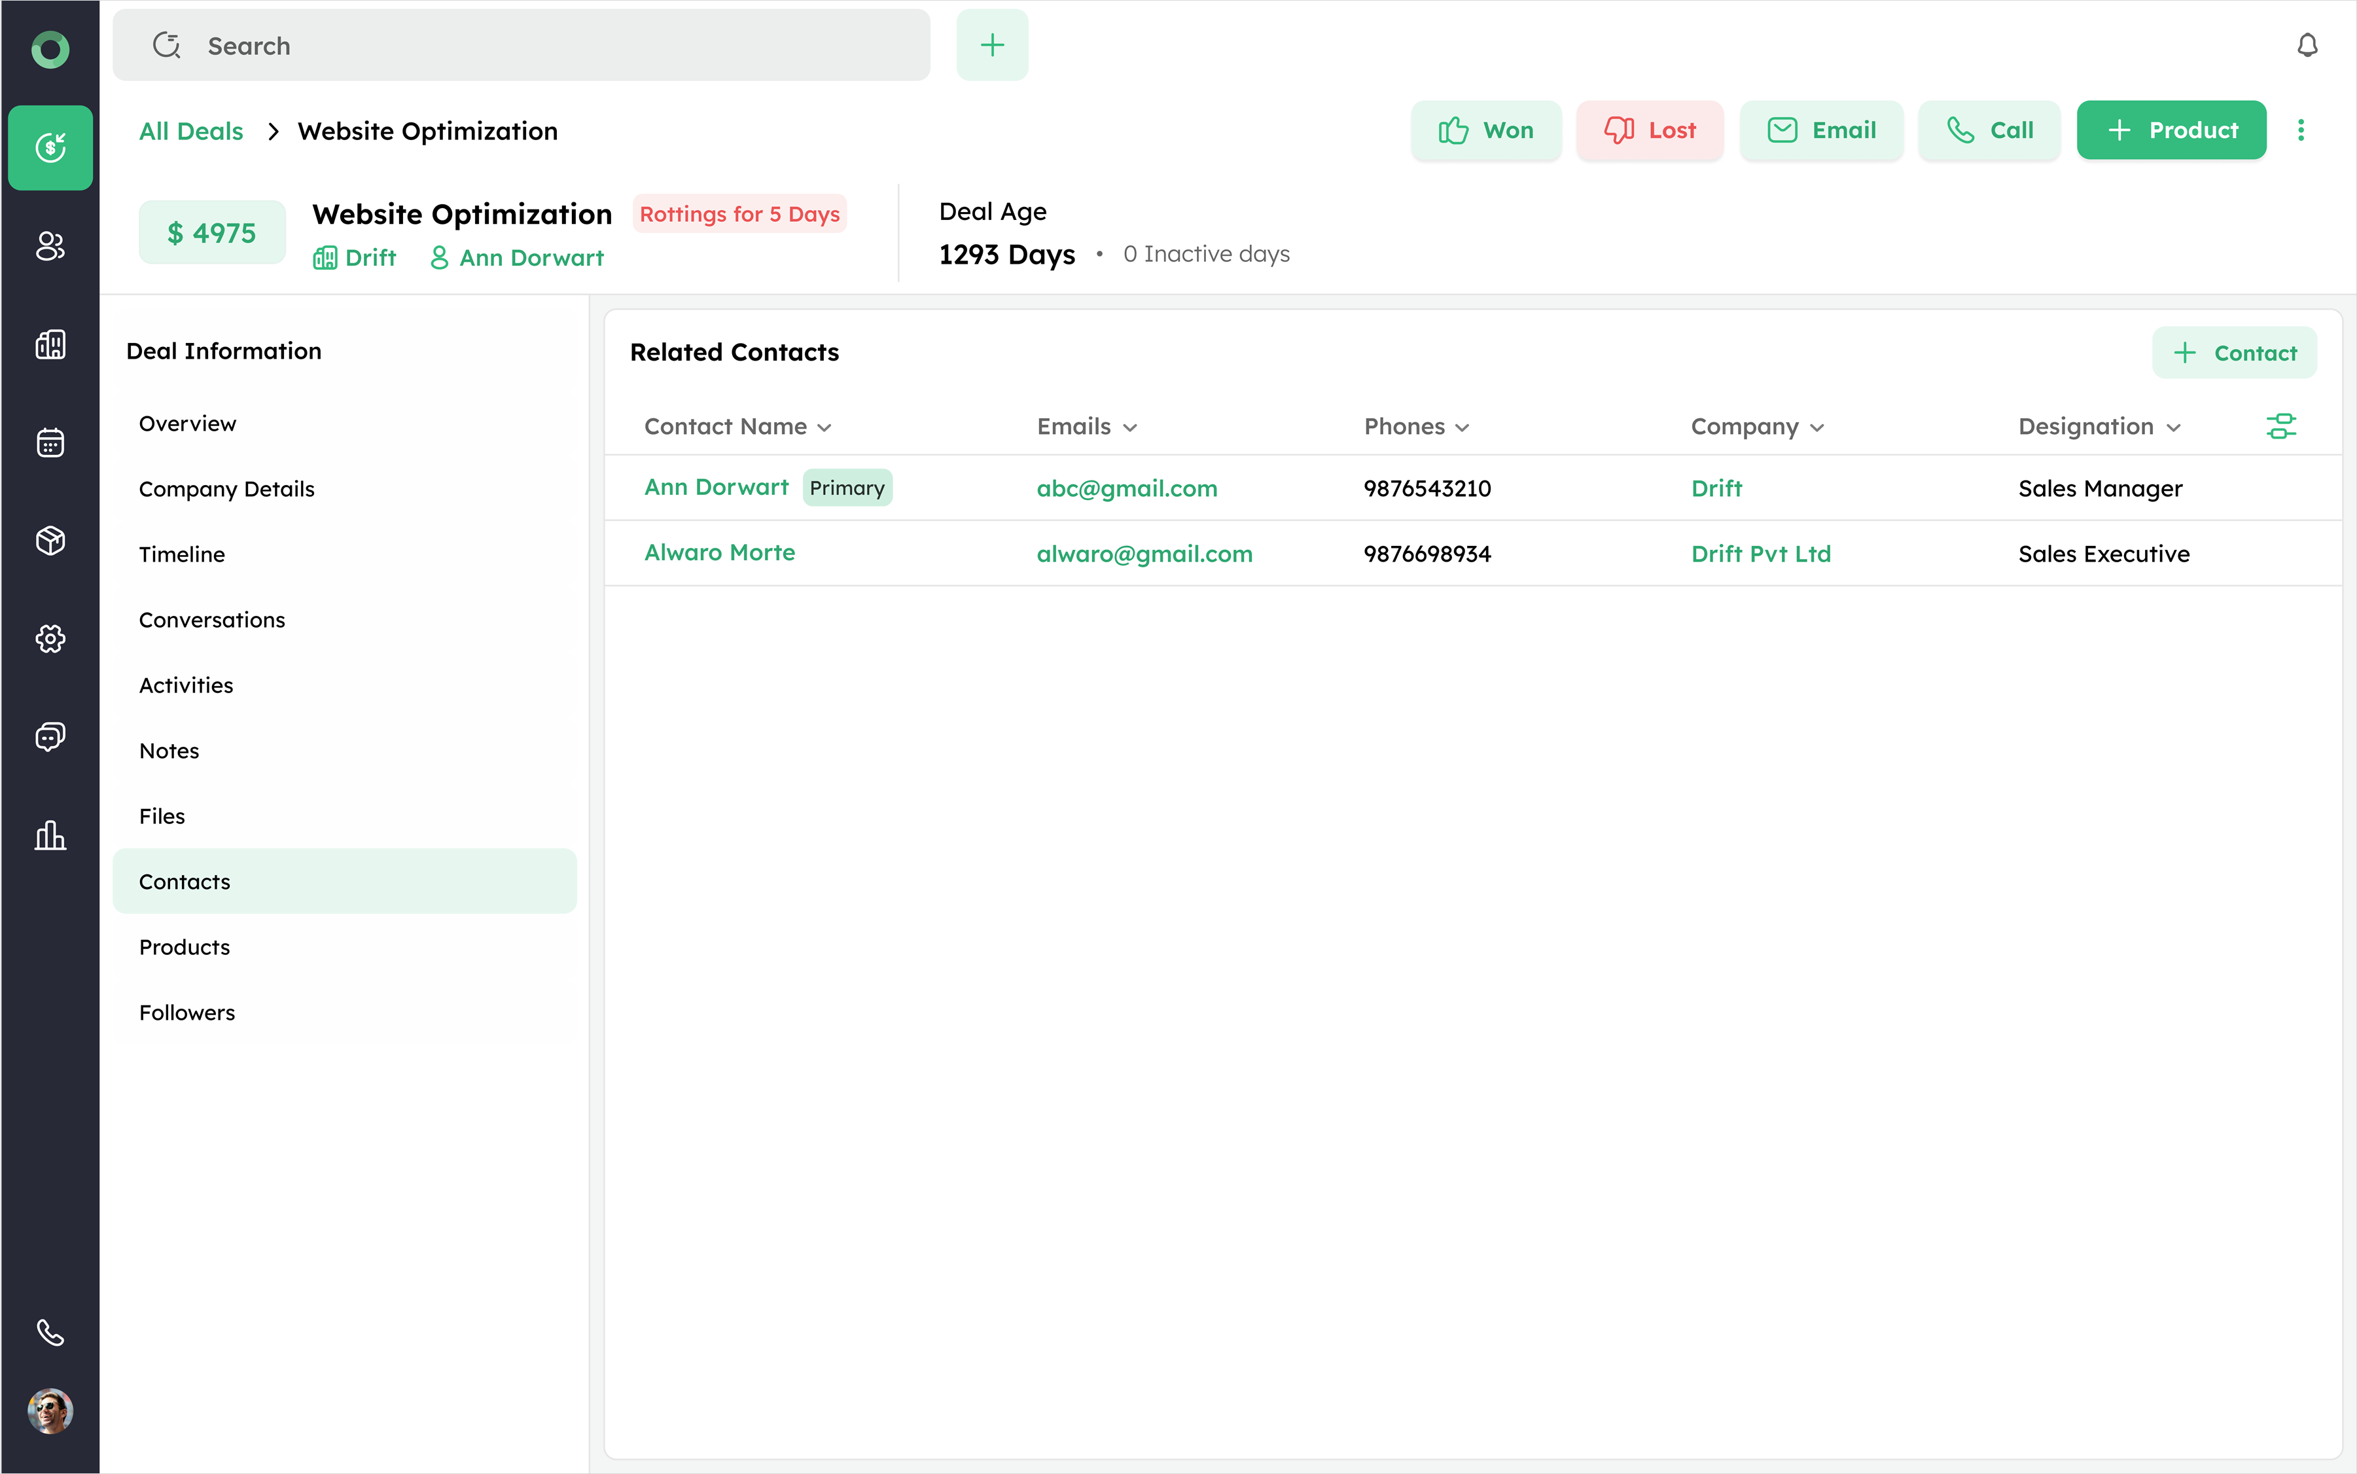The image size is (2357, 1474).
Task: Expand the Emails column dropdown
Action: 1129,428
